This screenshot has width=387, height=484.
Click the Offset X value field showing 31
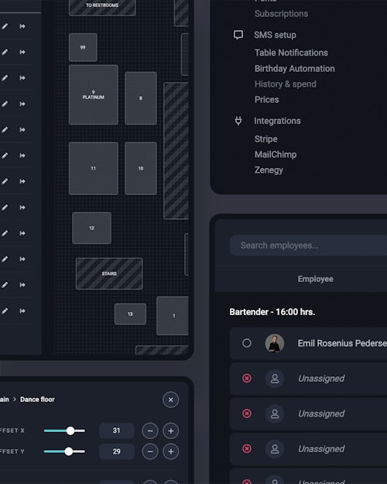click(x=116, y=431)
